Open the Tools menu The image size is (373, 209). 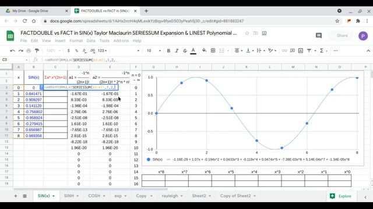pyautogui.click(x=104, y=41)
